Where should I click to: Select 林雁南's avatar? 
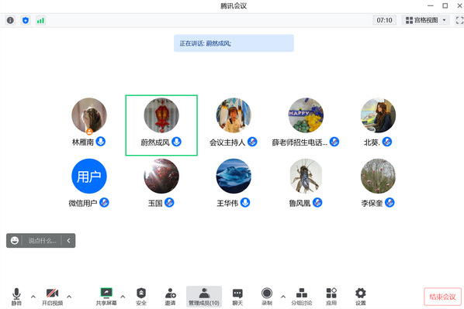[89, 115]
